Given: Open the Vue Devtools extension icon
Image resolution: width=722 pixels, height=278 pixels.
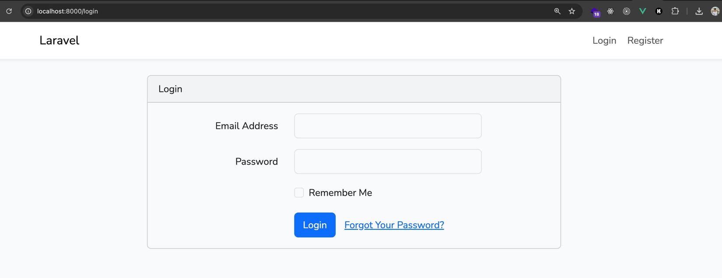Looking at the screenshot, I should (x=642, y=11).
